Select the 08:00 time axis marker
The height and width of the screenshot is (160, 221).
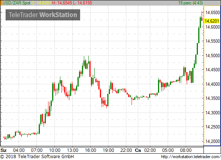(186, 150)
